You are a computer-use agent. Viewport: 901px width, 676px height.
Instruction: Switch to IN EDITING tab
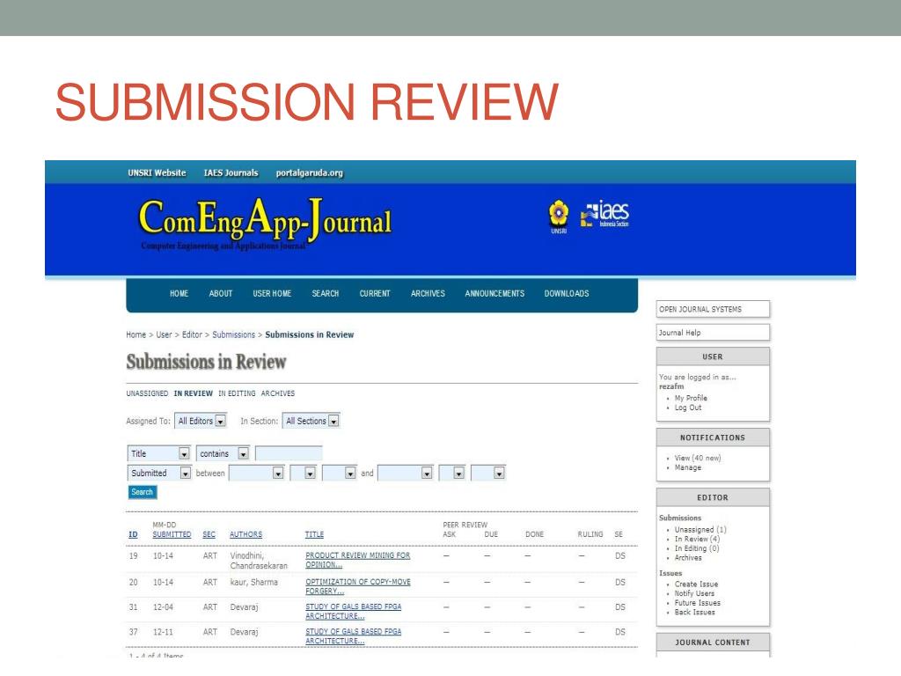click(x=237, y=393)
